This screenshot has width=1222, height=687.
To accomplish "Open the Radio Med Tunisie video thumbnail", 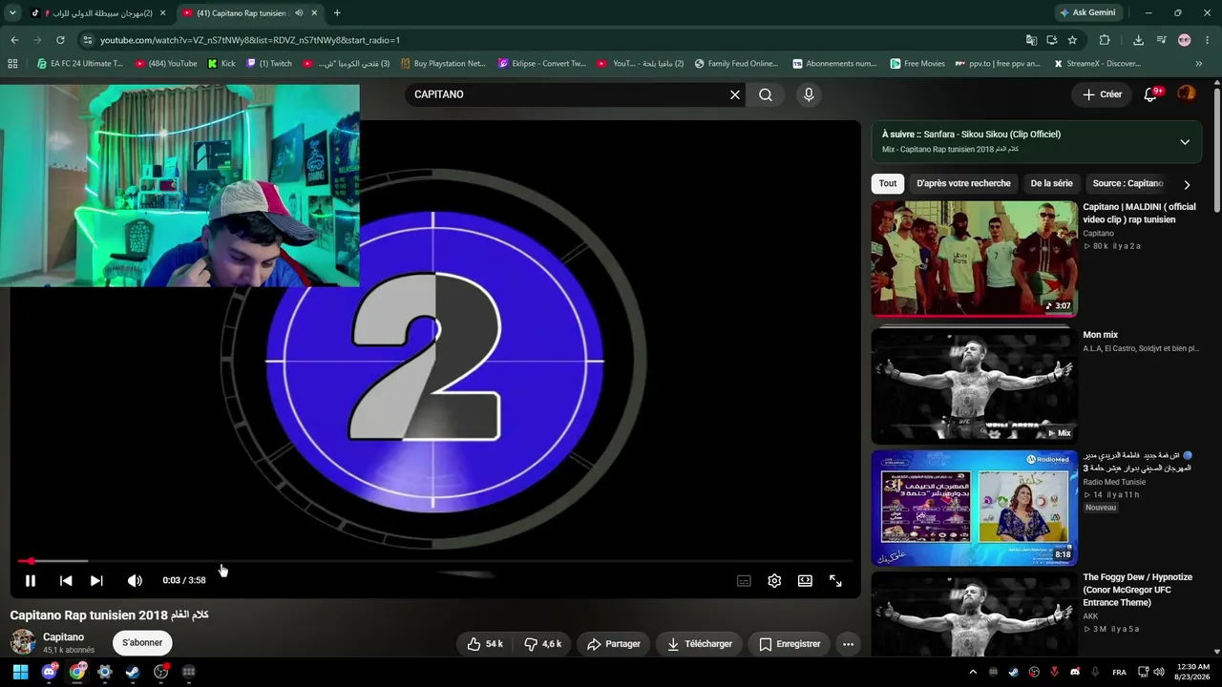I will (974, 508).
